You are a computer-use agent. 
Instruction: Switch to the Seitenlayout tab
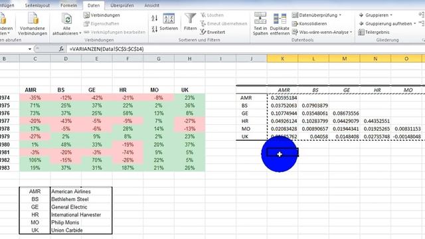[37, 5]
